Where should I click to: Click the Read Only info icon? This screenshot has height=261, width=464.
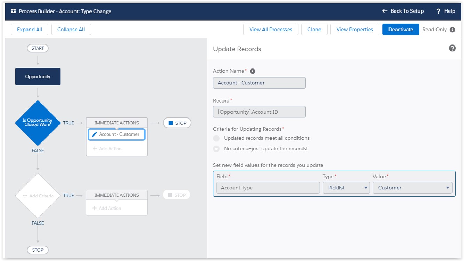point(452,30)
